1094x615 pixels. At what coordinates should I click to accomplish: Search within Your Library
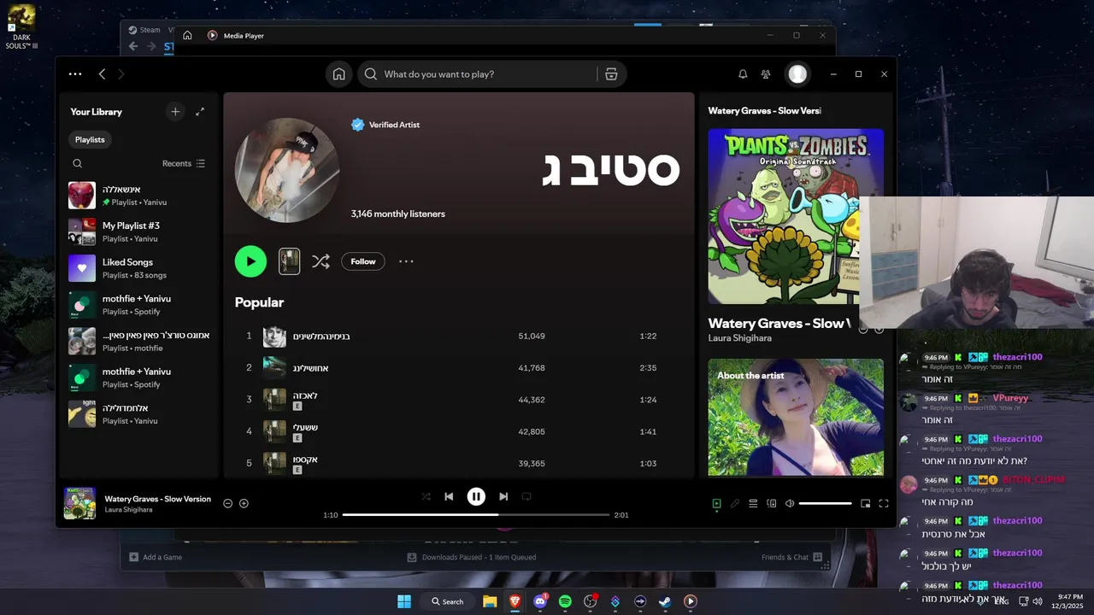click(78, 163)
